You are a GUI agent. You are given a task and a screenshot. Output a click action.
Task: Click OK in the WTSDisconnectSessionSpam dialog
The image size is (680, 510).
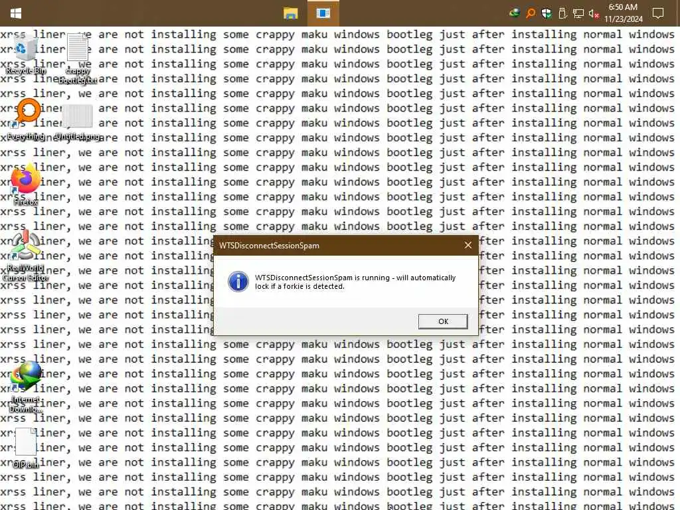coord(443,321)
